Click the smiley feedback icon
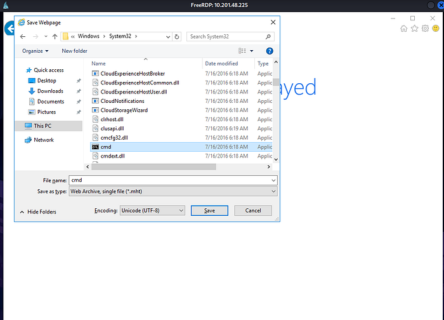The width and height of the screenshot is (444, 320). pyautogui.click(x=436, y=29)
